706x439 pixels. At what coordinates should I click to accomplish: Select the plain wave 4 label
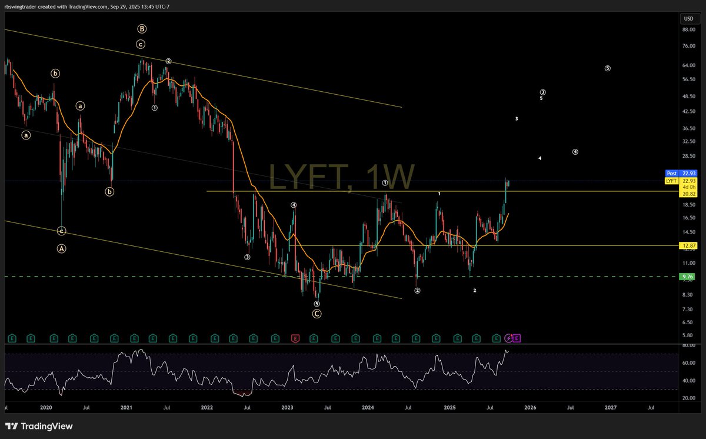540,158
